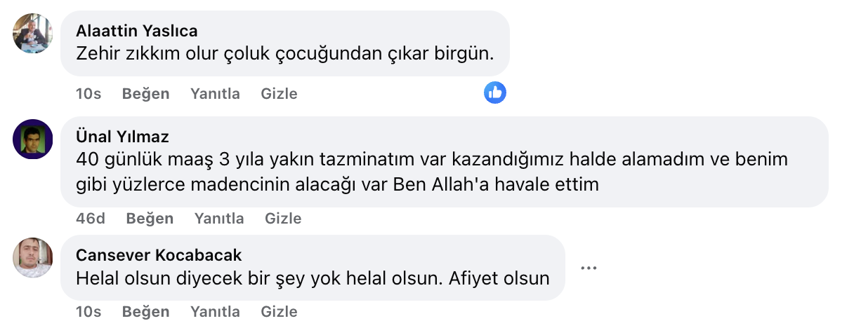Open the three-dot menu beside Cansever's comment
Screen dimensions: 854x328
tap(589, 267)
